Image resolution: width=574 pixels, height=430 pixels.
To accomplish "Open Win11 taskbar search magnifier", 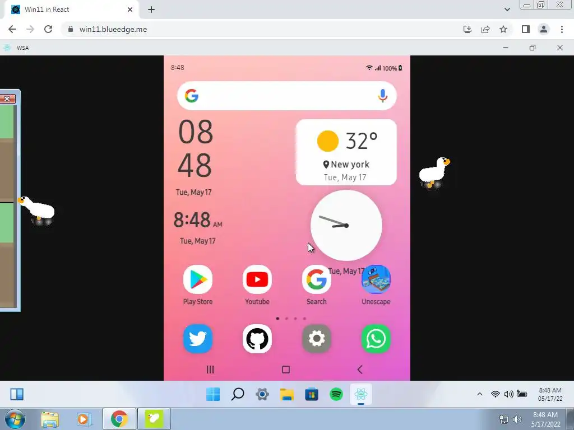I will tap(238, 394).
